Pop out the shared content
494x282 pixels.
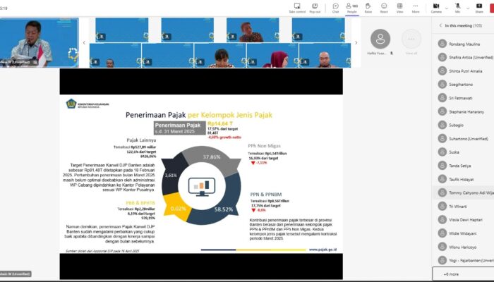click(x=315, y=8)
